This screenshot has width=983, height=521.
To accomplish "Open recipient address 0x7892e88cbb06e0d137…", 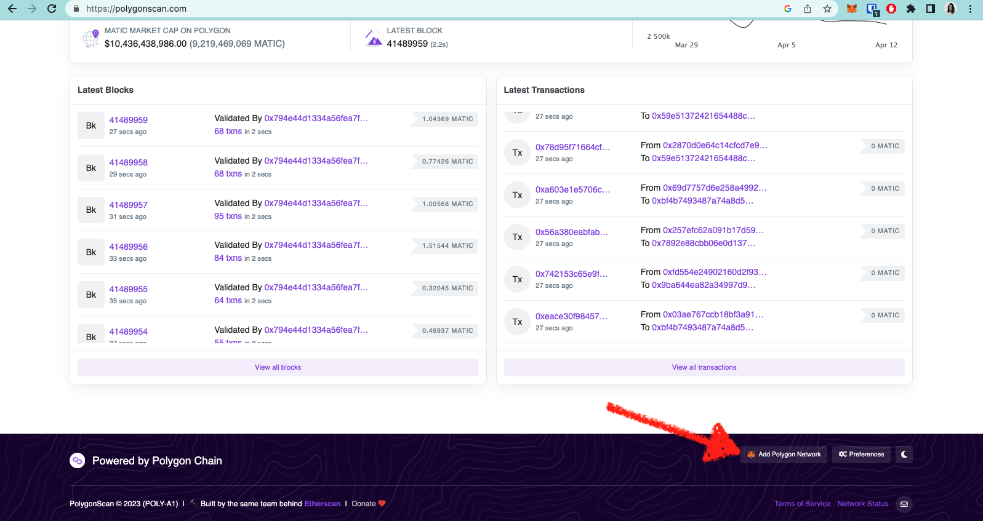I will tap(704, 243).
